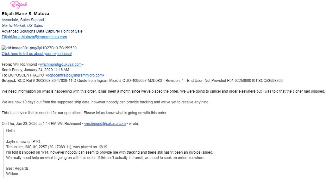
Task: Click the bold 'To:' label
Action: click(x=4, y=75)
